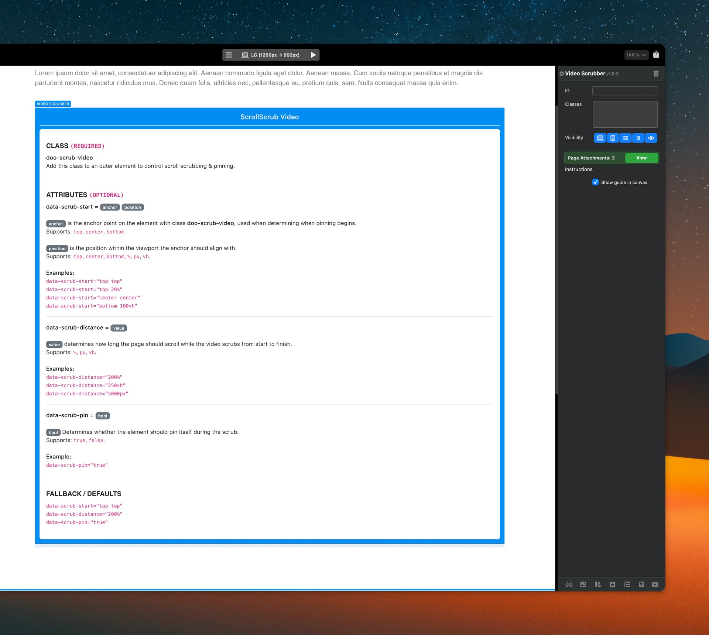Click the share/export icon at top right
Image resolution: width=709 pixels, height=635 pixels.
pyautogui.click(x=656, y=55)
